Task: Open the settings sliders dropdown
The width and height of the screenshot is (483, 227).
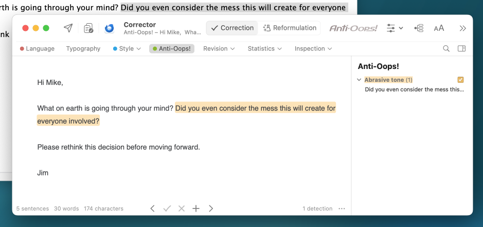Action: pos(395,28)
